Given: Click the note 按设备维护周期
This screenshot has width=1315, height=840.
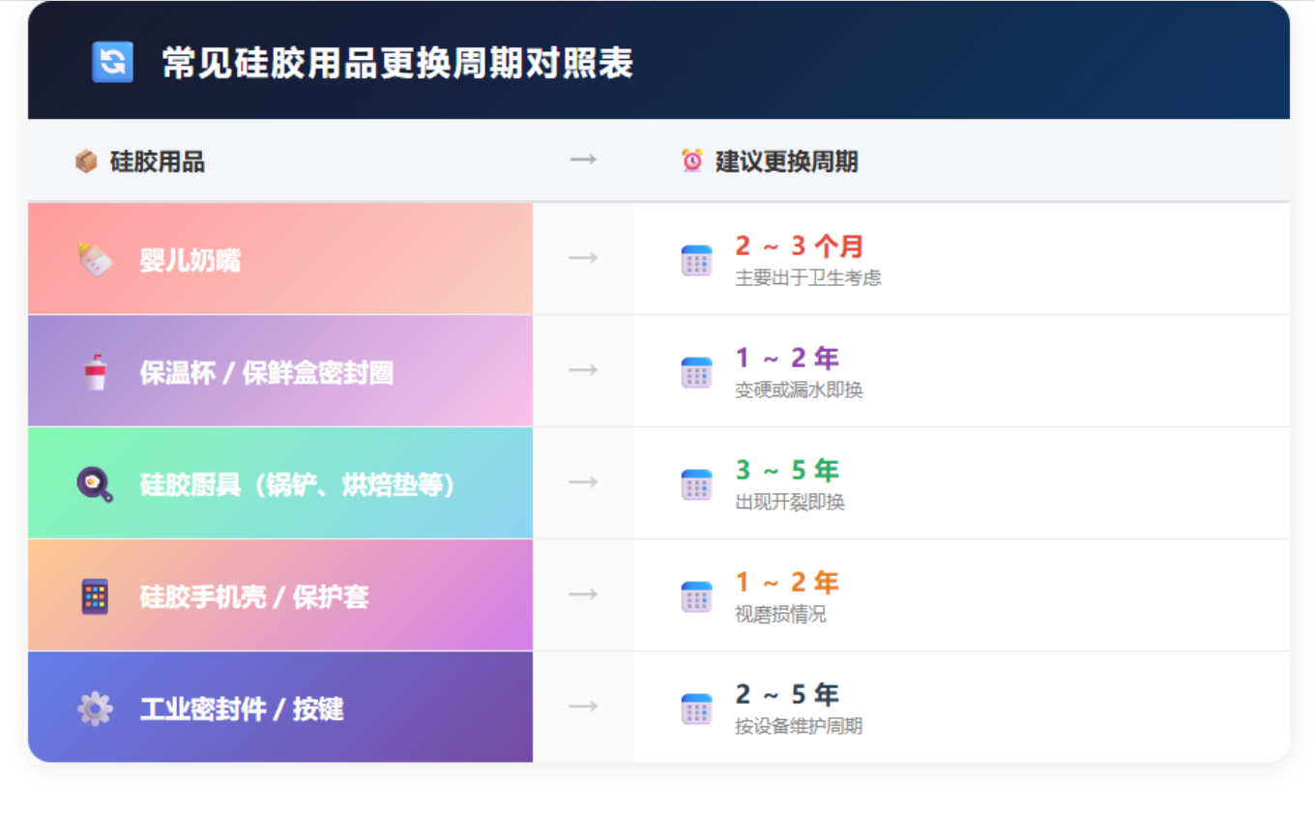Looking at the screenshot, I should pos(799,727).
